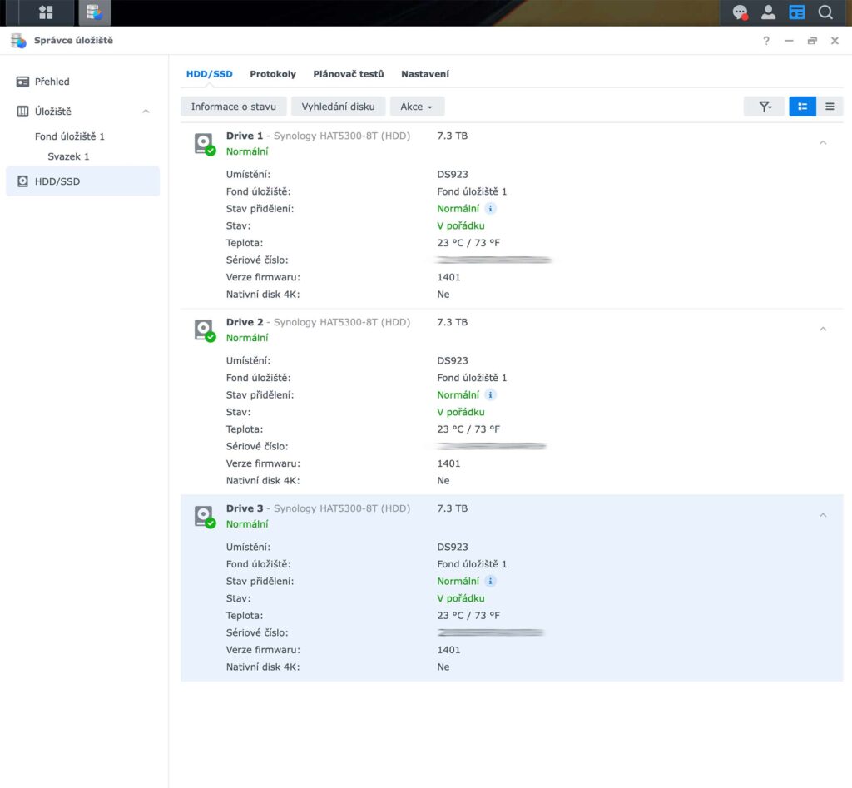852x788 pixels.
Task: Open the user account options icon
Action: pyautogui.click(x=768, y=12)
